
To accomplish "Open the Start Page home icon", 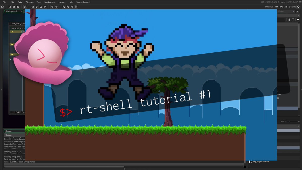I will coord(3,7).
